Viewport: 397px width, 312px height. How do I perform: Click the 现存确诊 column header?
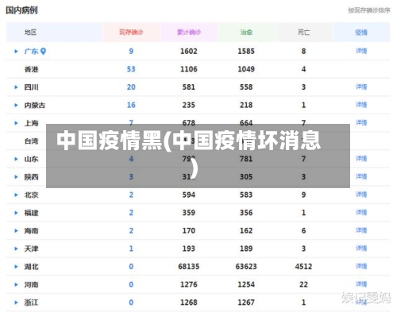pyautogui.click(x=131, y=33)
